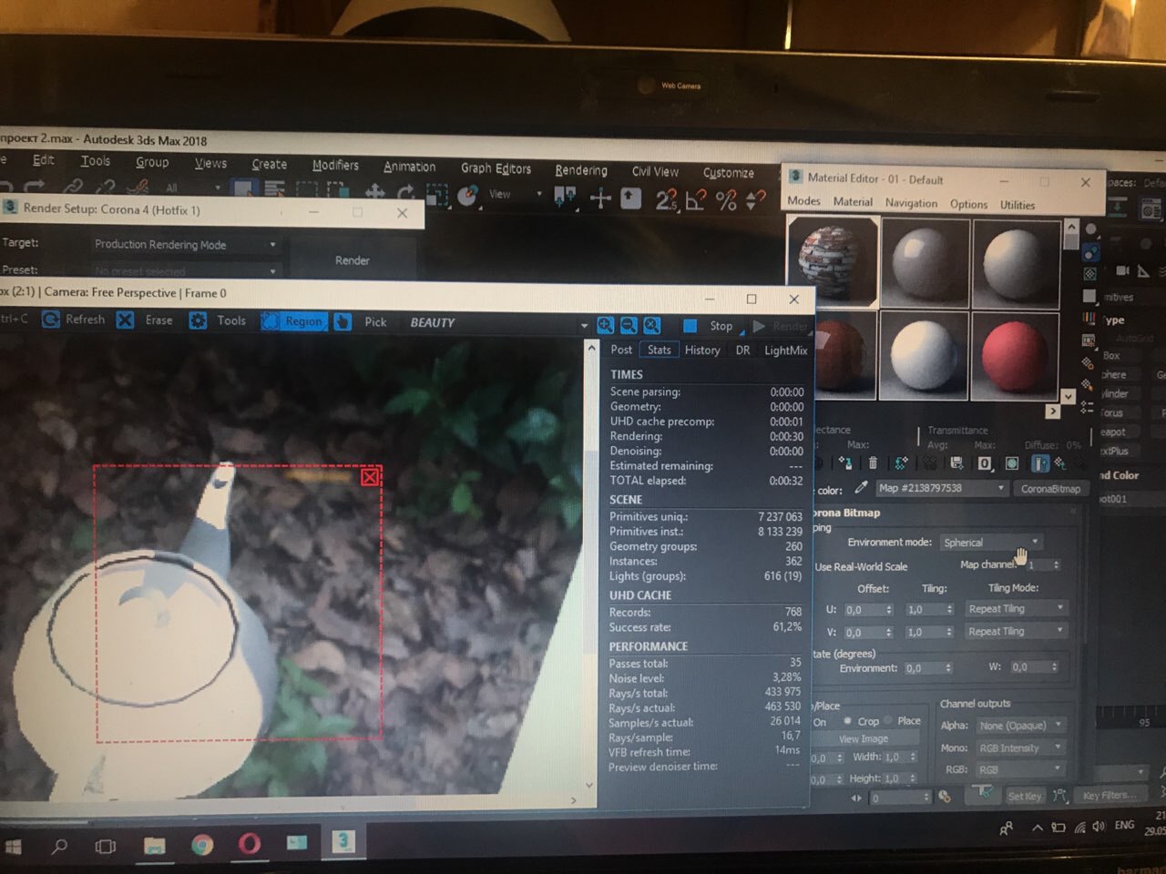Open the Modifiers menu
The image size is (1166, 874).
pos(335,165)
